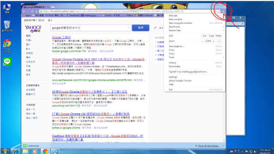Decrease zoom with the minus button
The width and height of the screenshot is (274, 154).
point(203,41)
